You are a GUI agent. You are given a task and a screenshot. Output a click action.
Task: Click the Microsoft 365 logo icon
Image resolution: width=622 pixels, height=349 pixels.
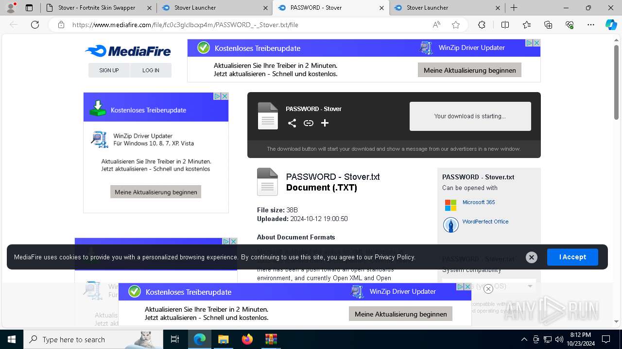coord(451,205)
